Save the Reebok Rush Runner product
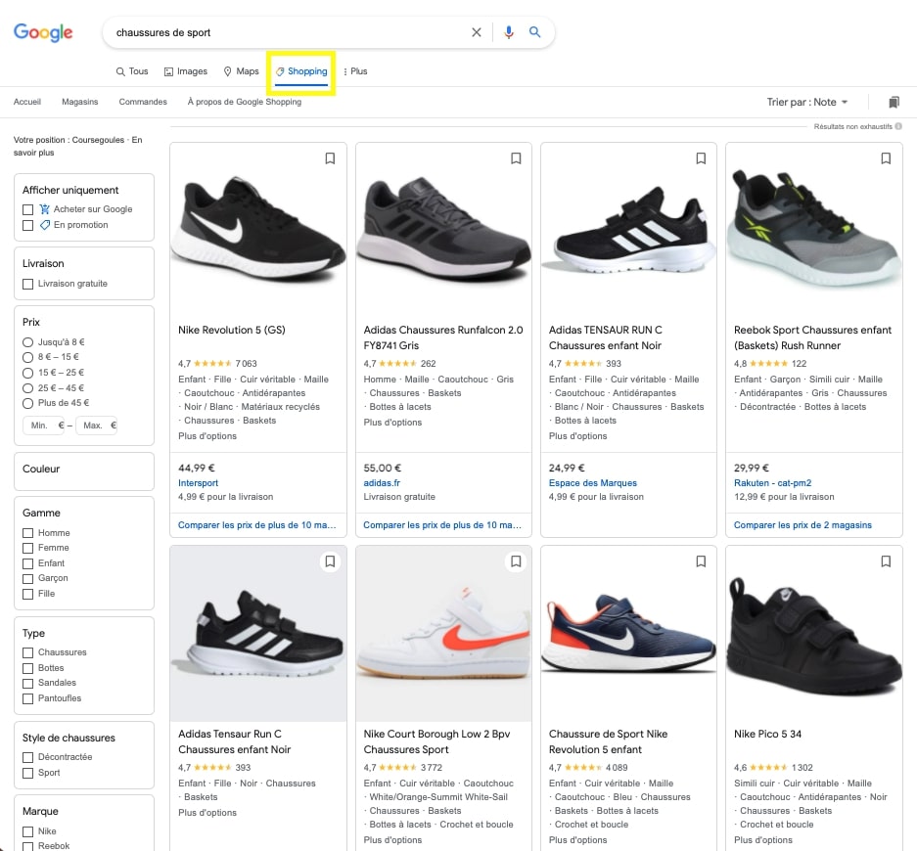 click(x=886, y=158)
